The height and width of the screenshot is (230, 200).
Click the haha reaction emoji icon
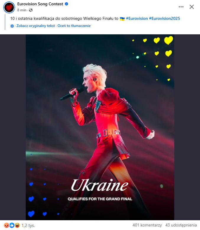coord(17,225)
